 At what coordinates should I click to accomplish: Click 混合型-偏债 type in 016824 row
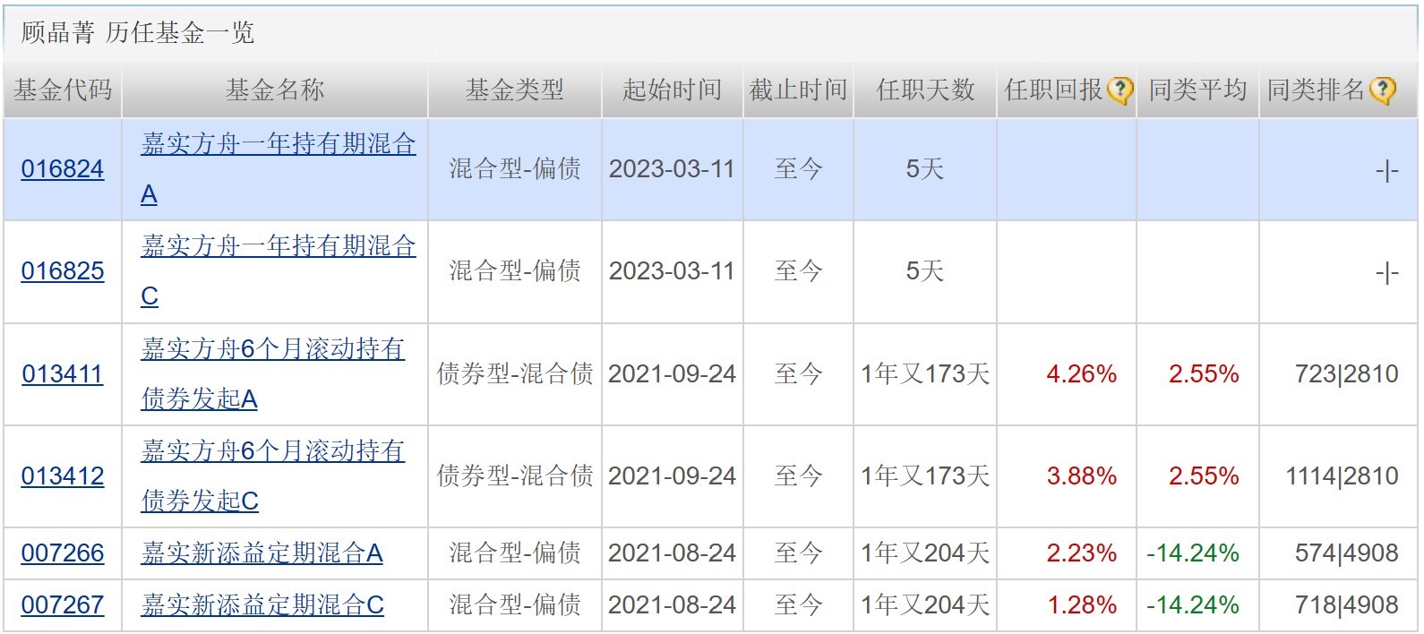click(x=515, y=169)
